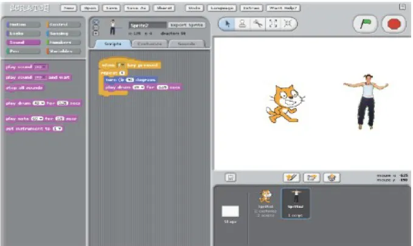
Task: Select the shrink sprite tool
Action: 288,24
